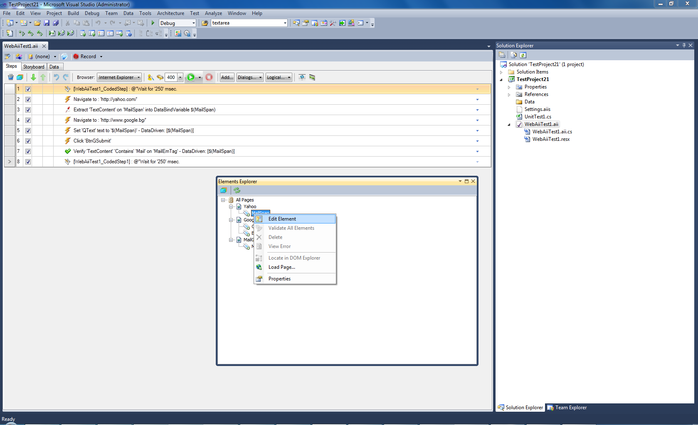Collapse the Yahoo node in Elements Explorer

pos(231,206)
